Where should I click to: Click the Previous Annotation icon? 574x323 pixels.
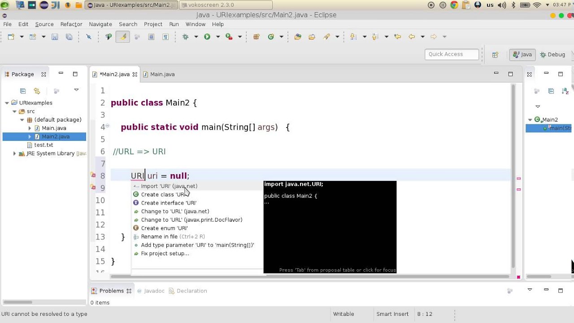pyautogui.click(x=375, y=37)
